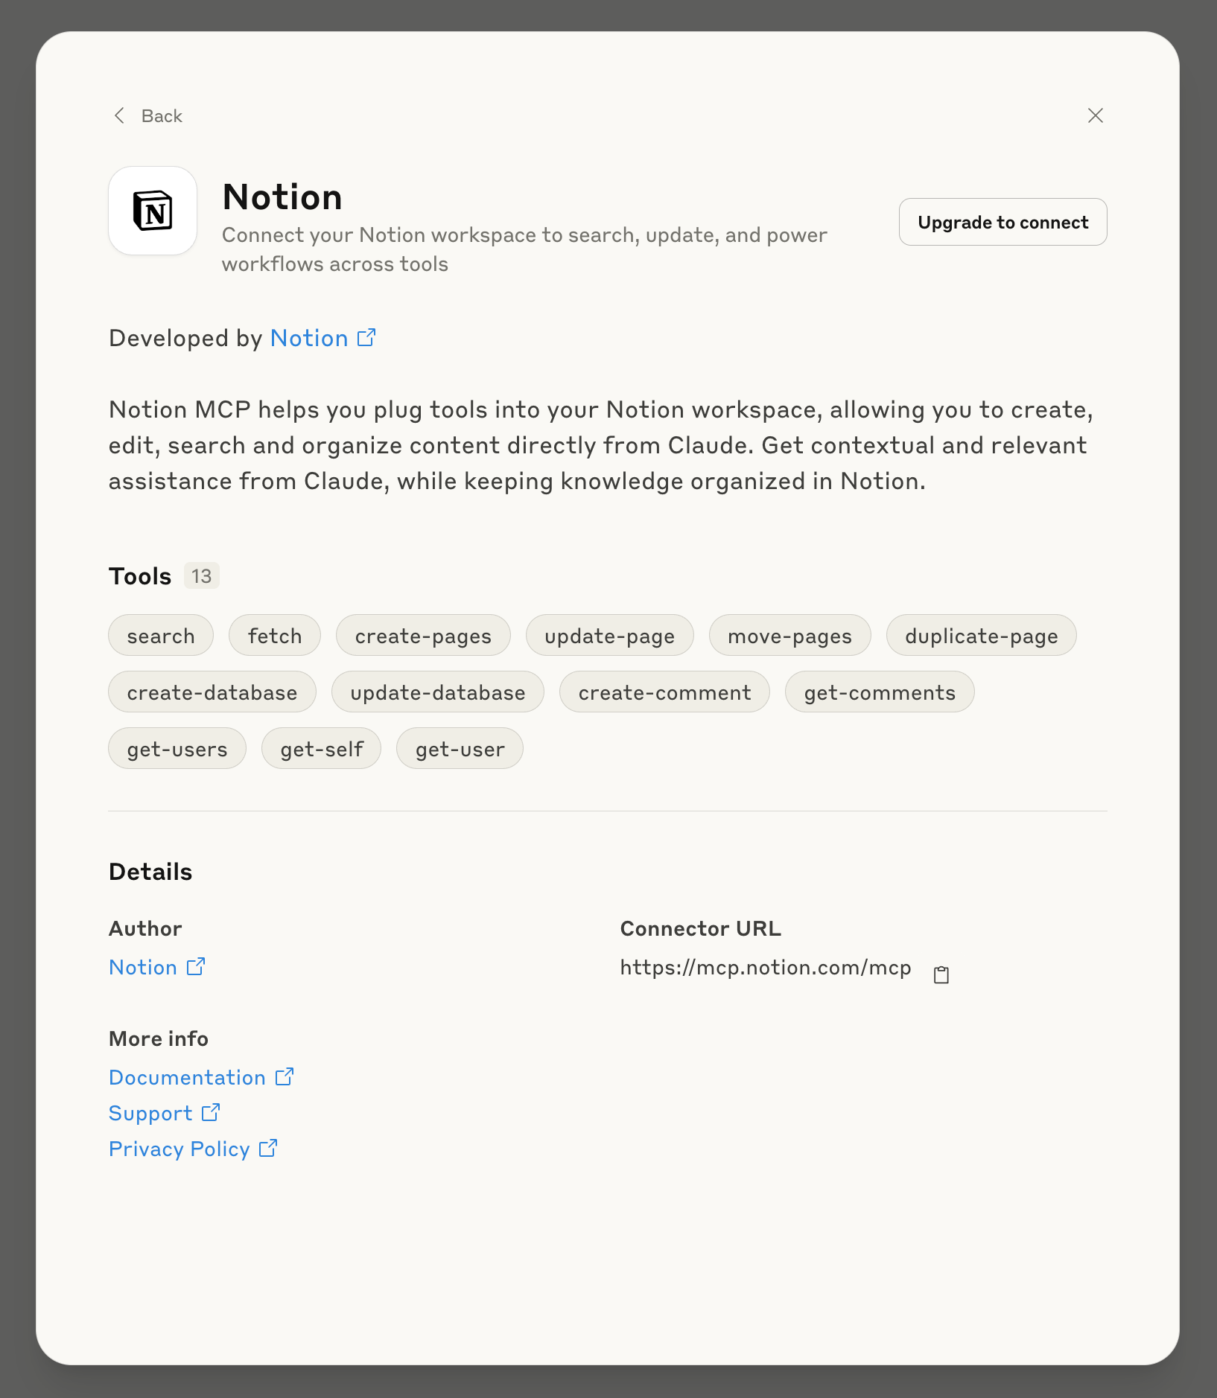This screenshot has width=1217, height=1398.
Task: Select the get-user tool chip
Action: coord(460,749)
